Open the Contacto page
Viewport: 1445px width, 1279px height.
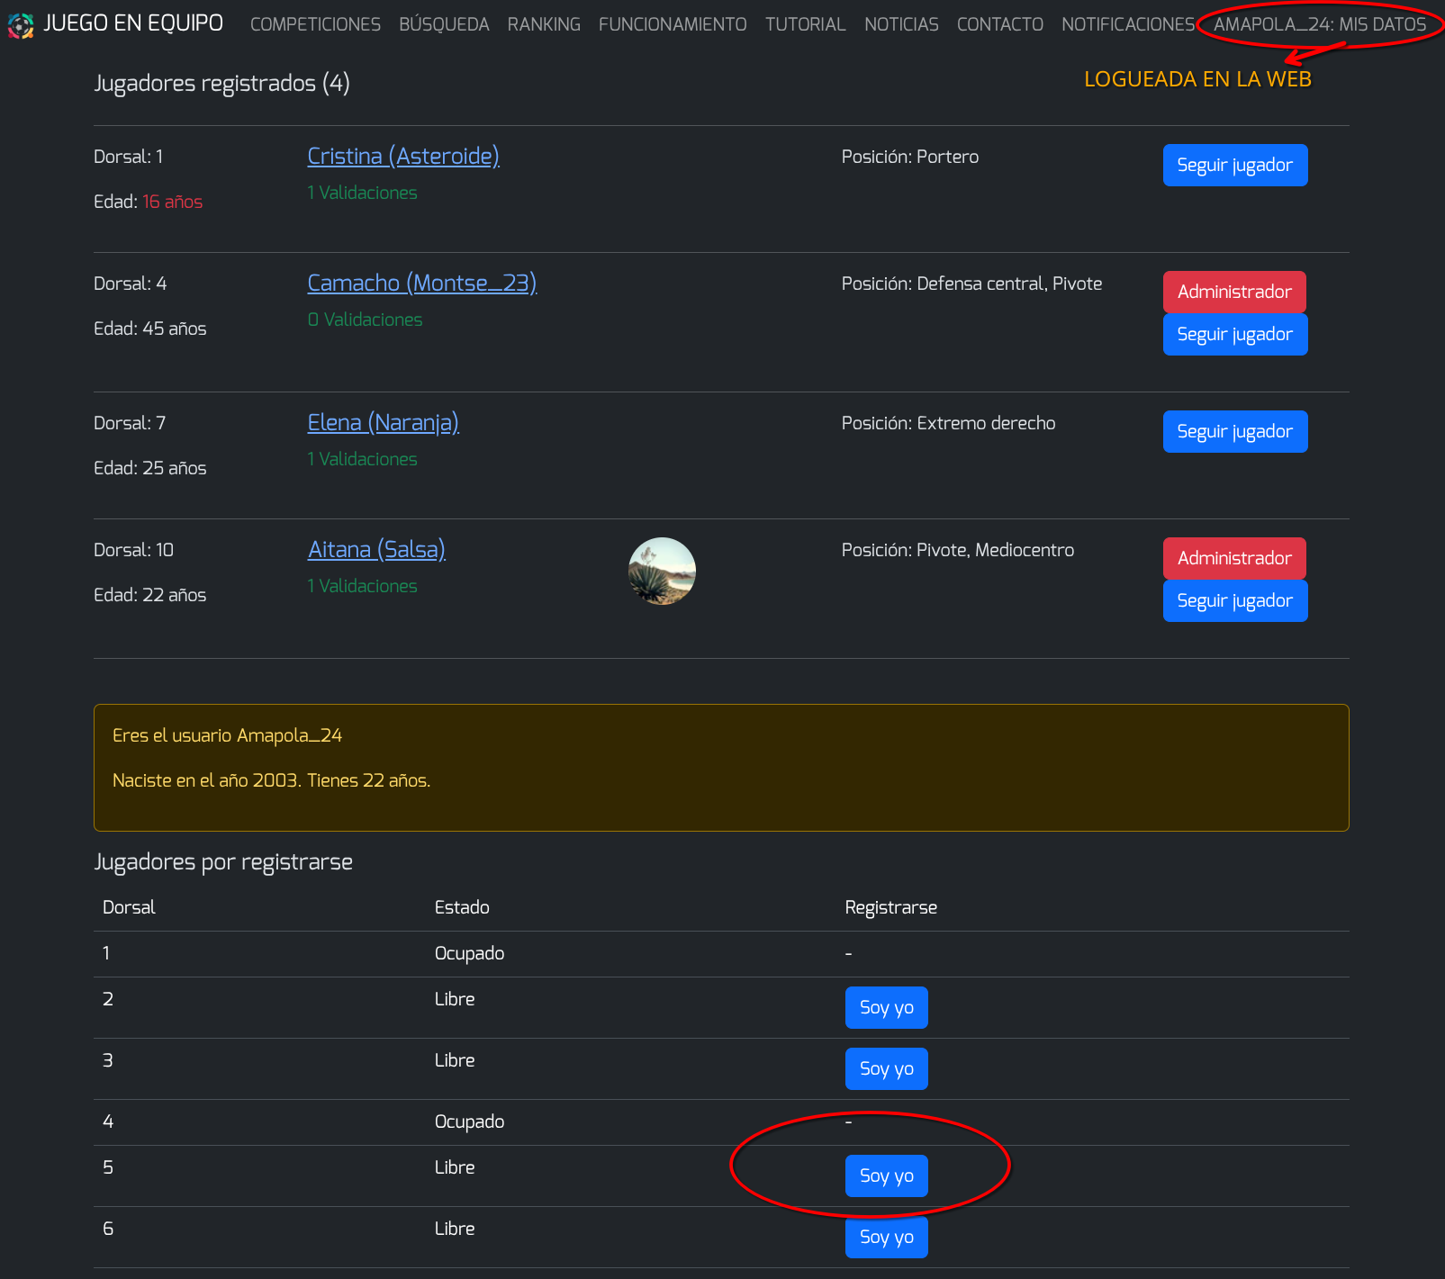click(1000, 24)
